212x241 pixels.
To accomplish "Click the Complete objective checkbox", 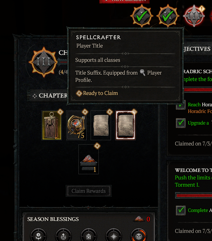I will 181,210.
